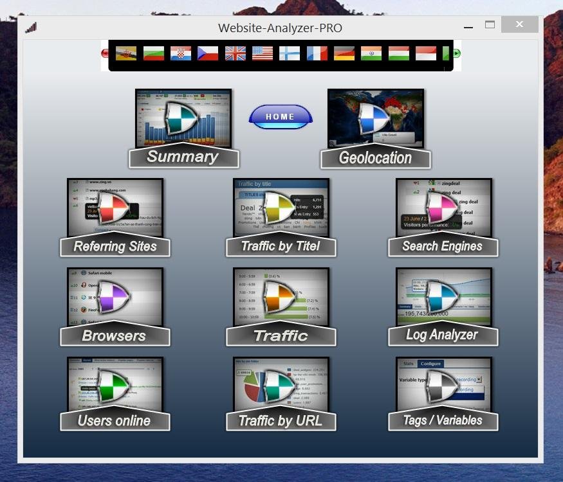Screen dimensions: 563x482
Task: Switch language using the USA flag
Action: tap(263, 54)
